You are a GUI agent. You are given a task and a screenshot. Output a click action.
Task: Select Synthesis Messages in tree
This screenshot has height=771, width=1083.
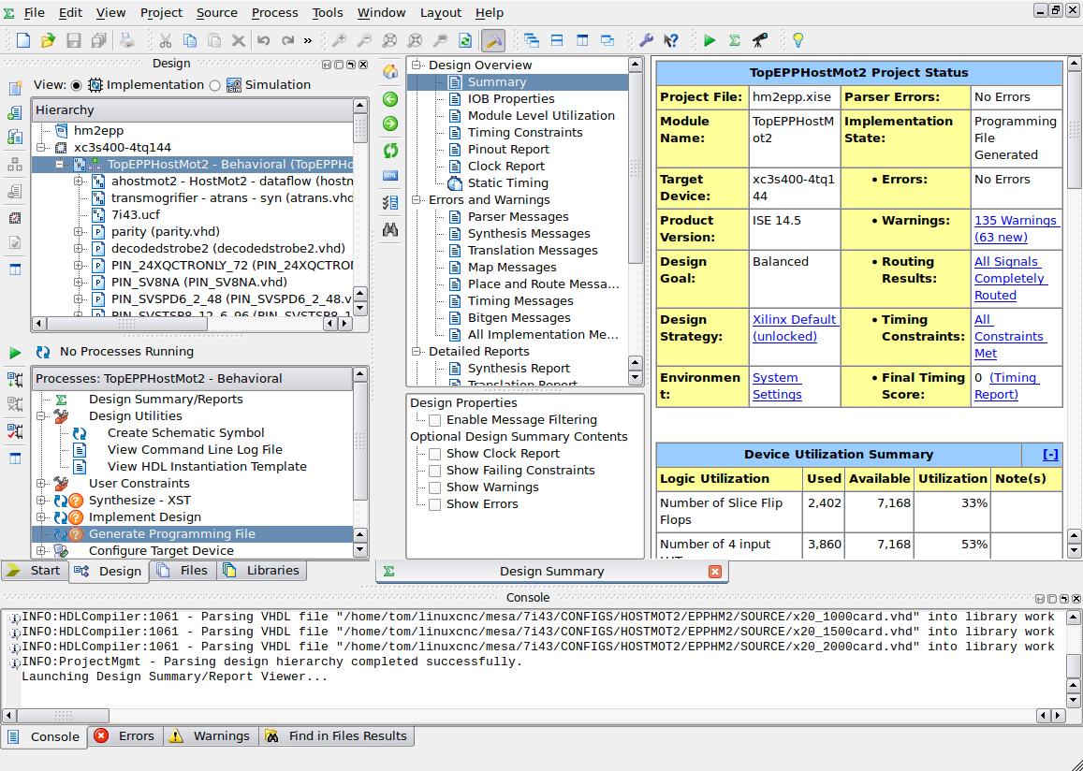(528, 233)
